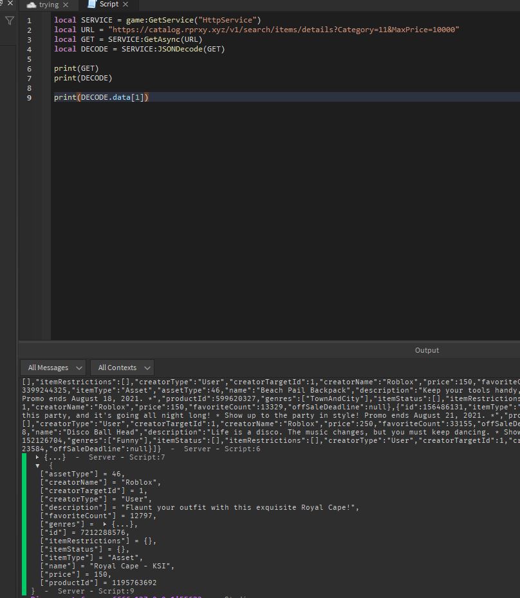The image size is (520, 598).
Task: Click the ["creatorType"] = "User" output row
Action: [96, 499]
